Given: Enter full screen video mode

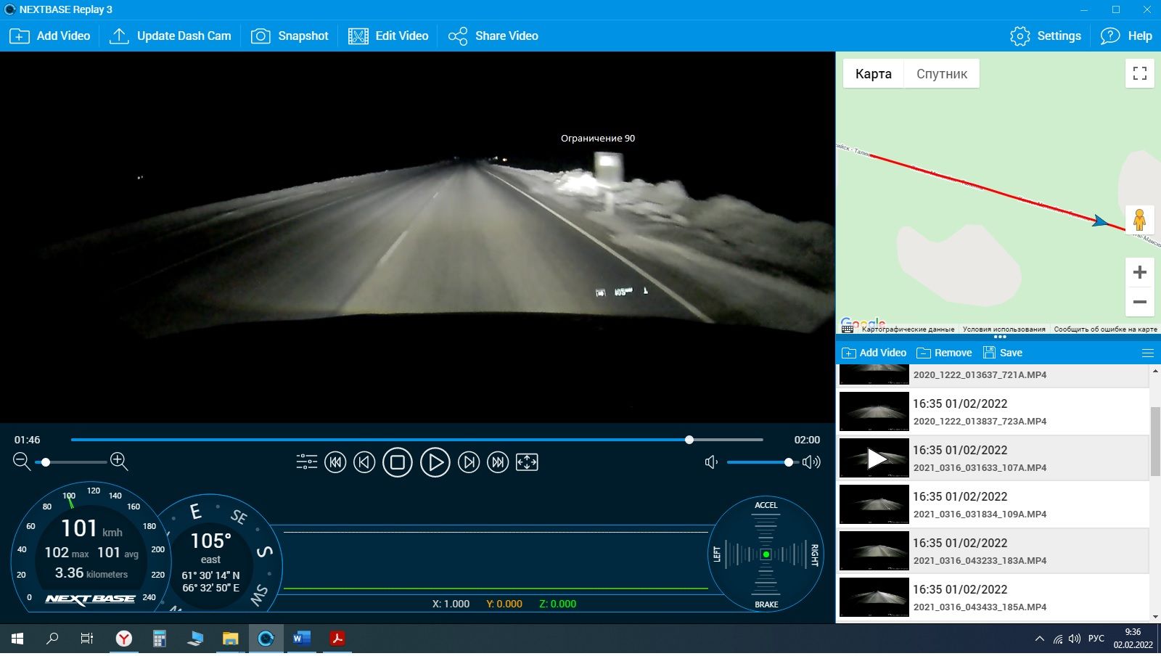Looking at the screenshot, I should coord(527,462).
